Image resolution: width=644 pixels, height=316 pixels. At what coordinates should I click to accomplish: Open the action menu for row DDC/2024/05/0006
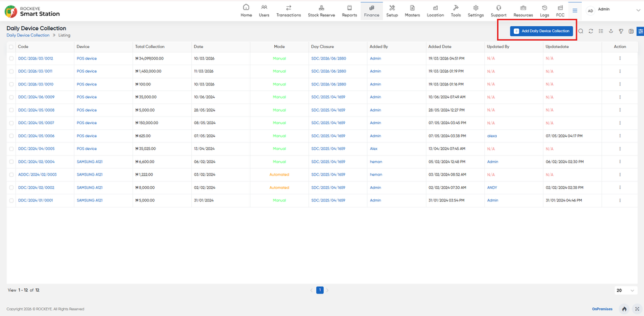pyautogui.click(x=619, y=136)
